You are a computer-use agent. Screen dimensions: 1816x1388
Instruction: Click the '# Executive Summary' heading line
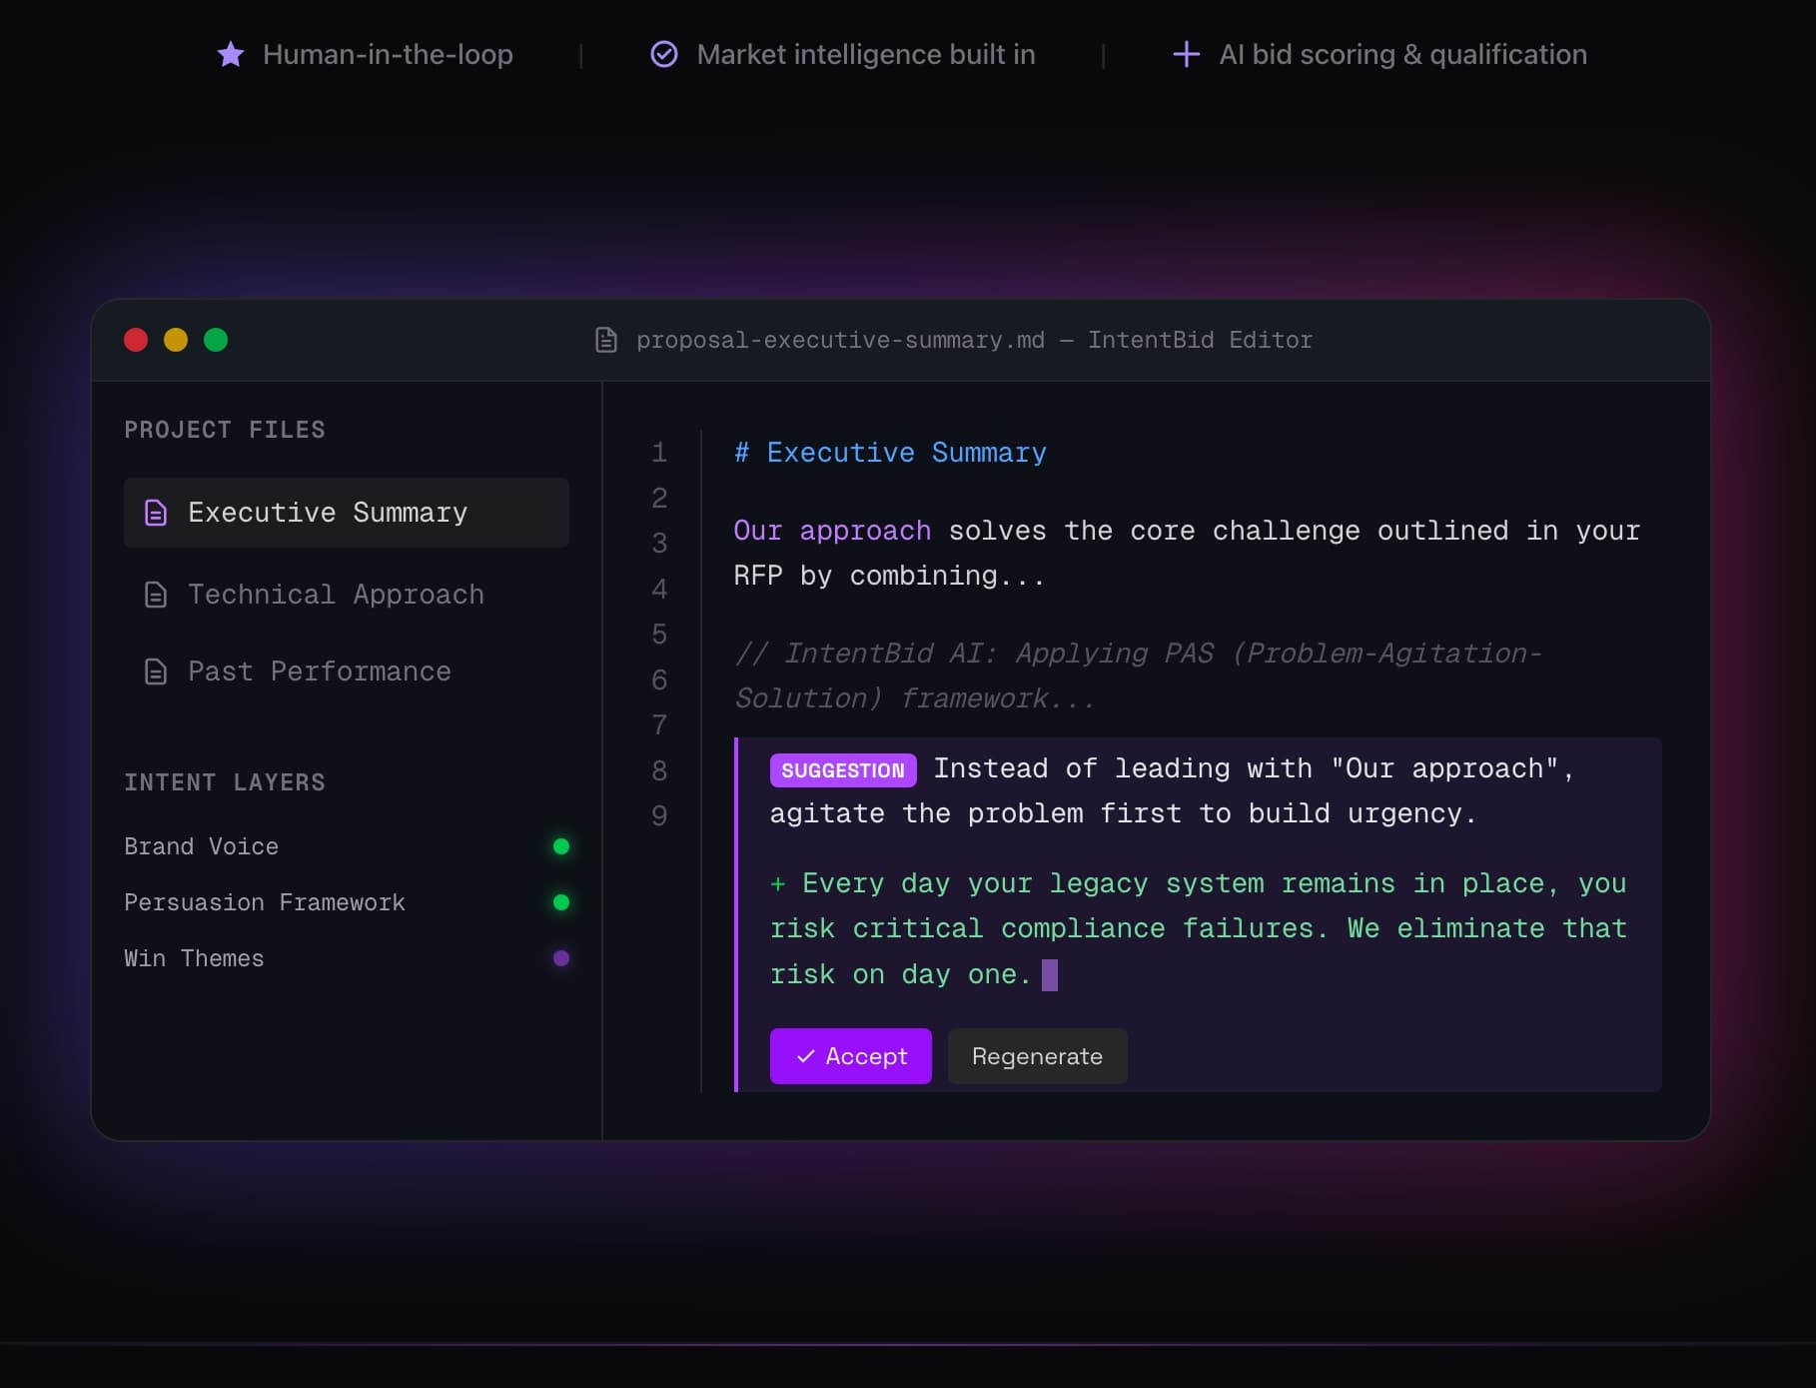click(890, 453)
